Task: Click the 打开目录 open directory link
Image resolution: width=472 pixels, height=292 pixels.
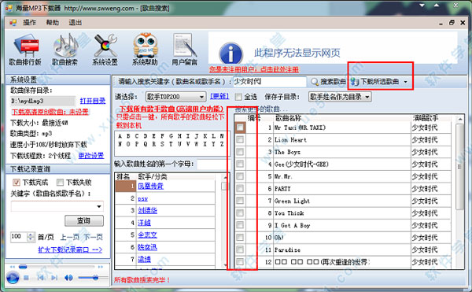Action: (x=93, y=102)
